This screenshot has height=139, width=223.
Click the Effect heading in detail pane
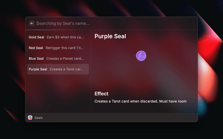tap(101, 94)
